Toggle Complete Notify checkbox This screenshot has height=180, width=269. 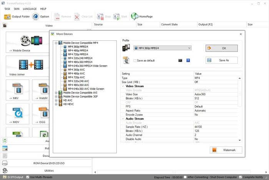pos(240,177)
